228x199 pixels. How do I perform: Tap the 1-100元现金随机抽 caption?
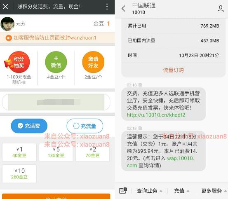(19, 80)
